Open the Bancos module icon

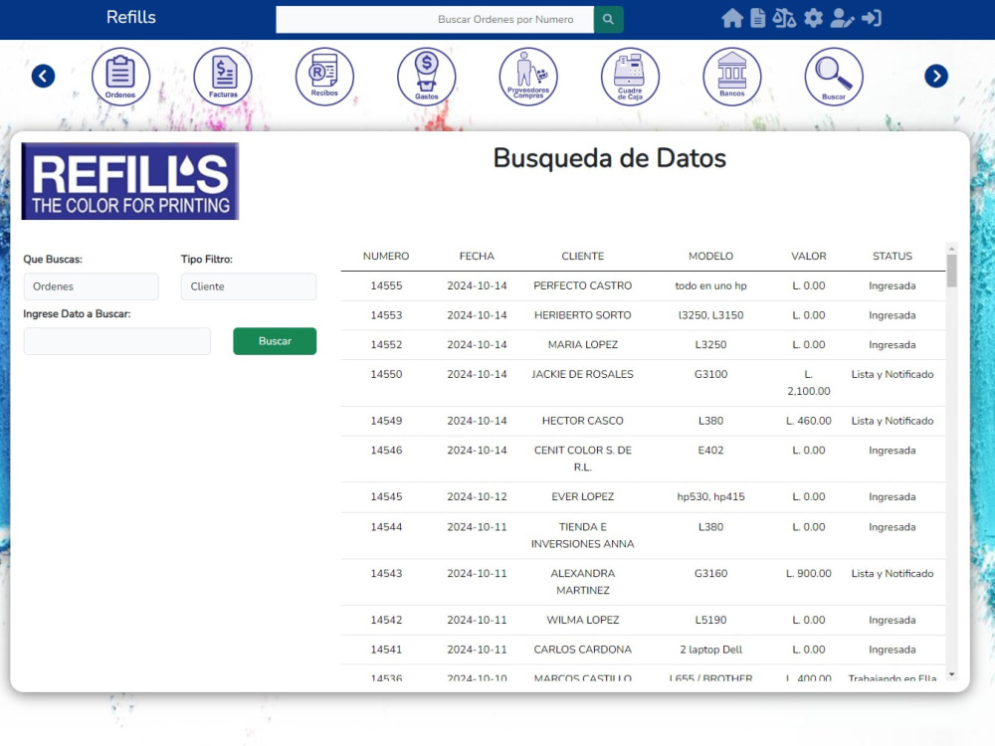731,77
